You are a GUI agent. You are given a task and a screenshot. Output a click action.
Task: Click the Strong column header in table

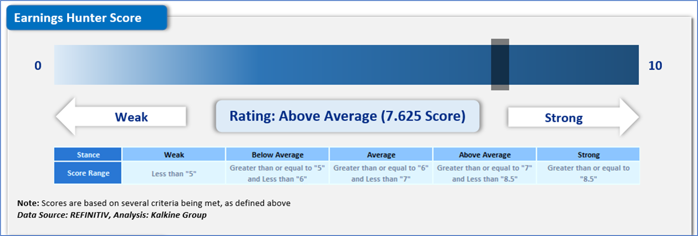tap(588, 155)
